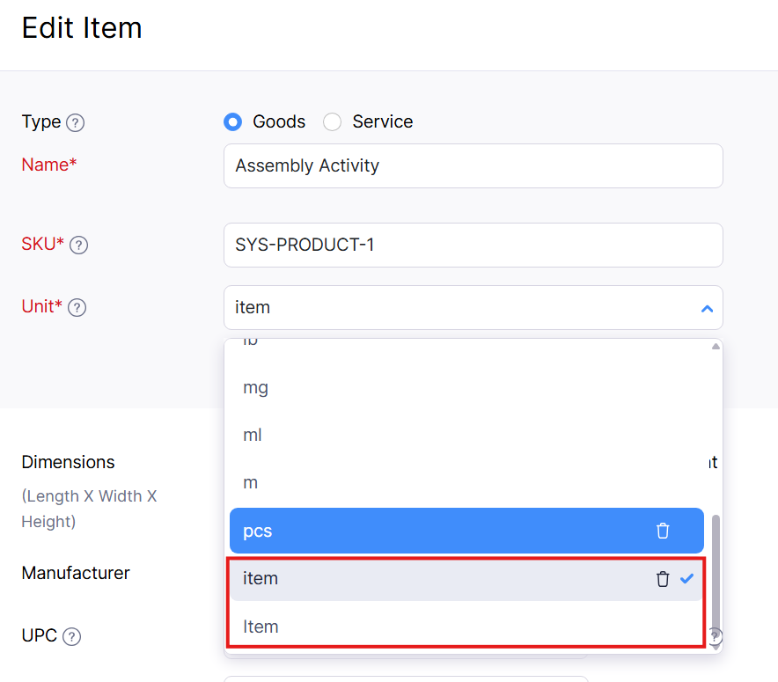Click the SKU field showing SYS-PRODUCT-1

[x=473, y=246]
